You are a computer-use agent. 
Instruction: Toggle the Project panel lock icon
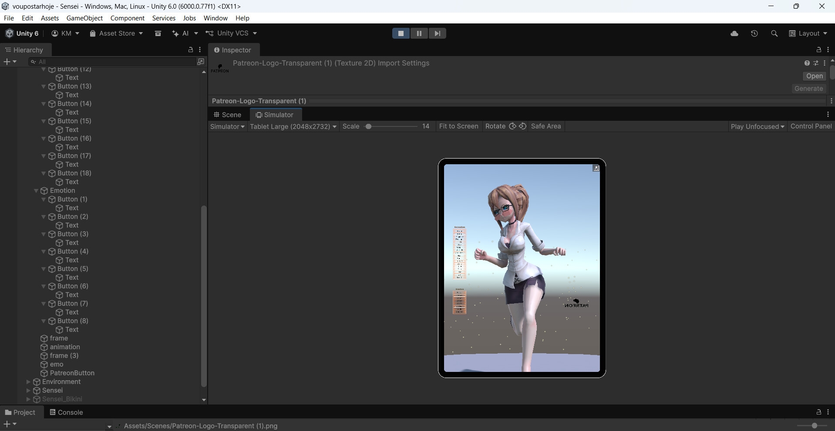tap(818, 412)
